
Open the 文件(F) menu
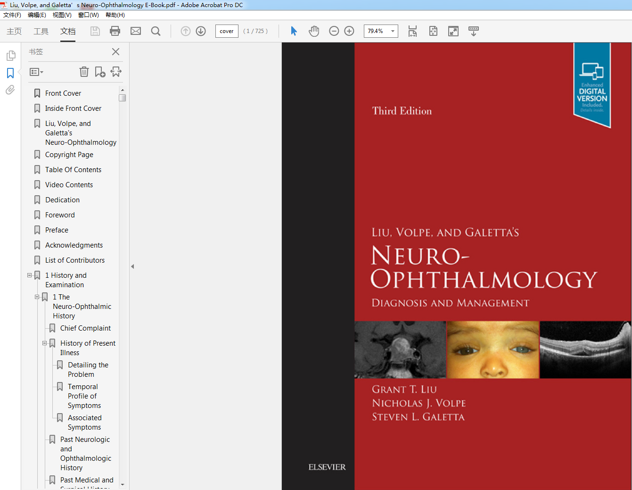pos(12,15)
